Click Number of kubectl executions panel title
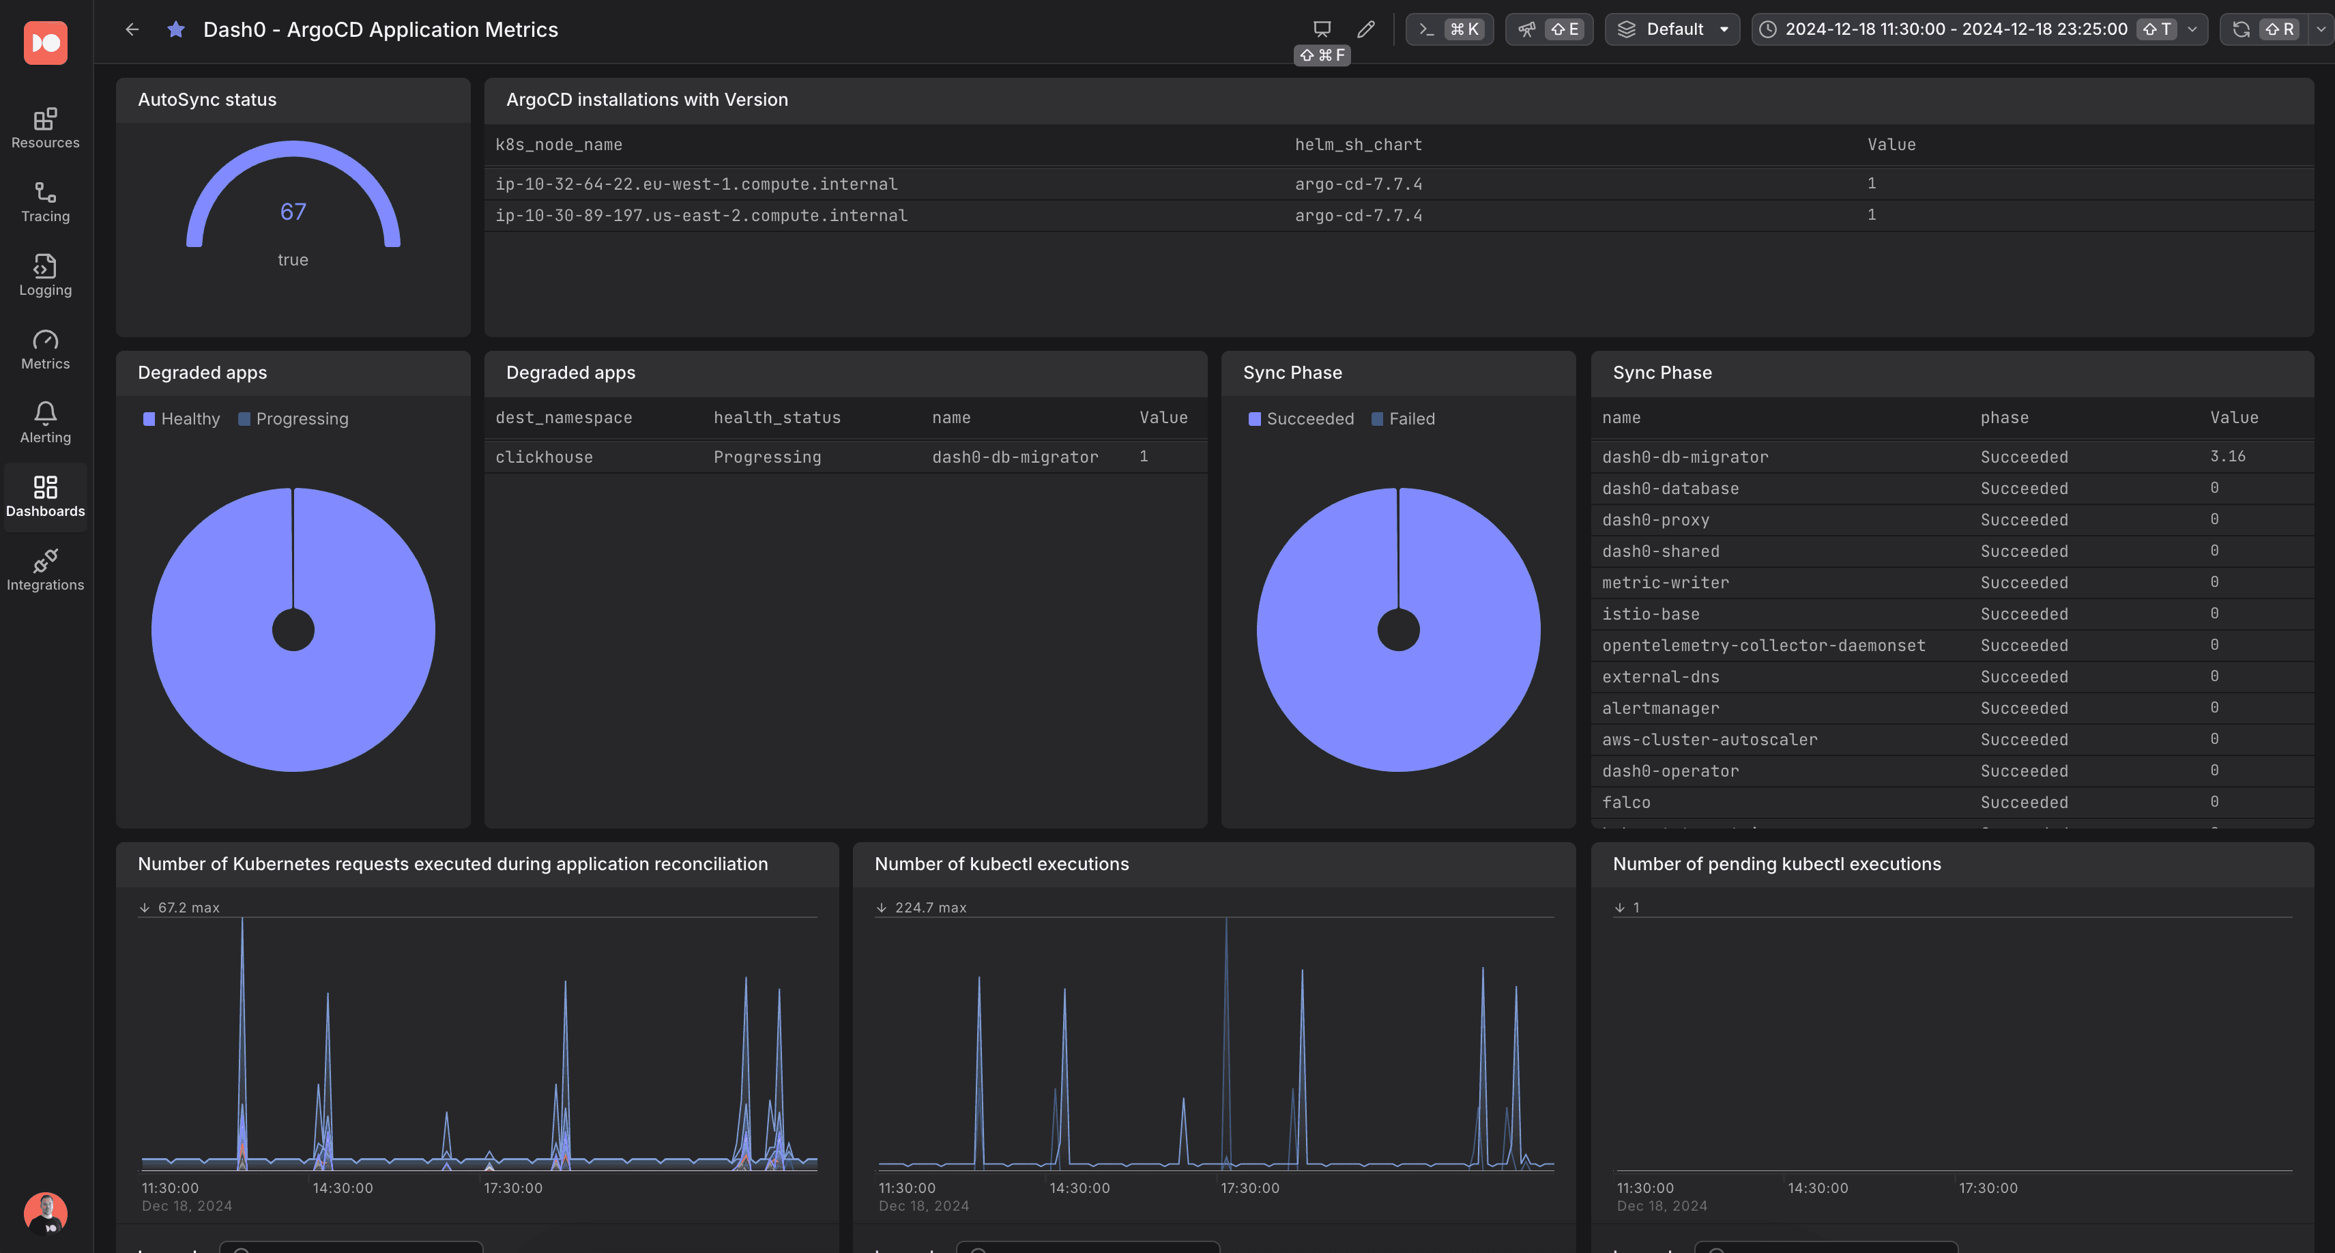The image size is (2335, 1253). point(1002,864)
